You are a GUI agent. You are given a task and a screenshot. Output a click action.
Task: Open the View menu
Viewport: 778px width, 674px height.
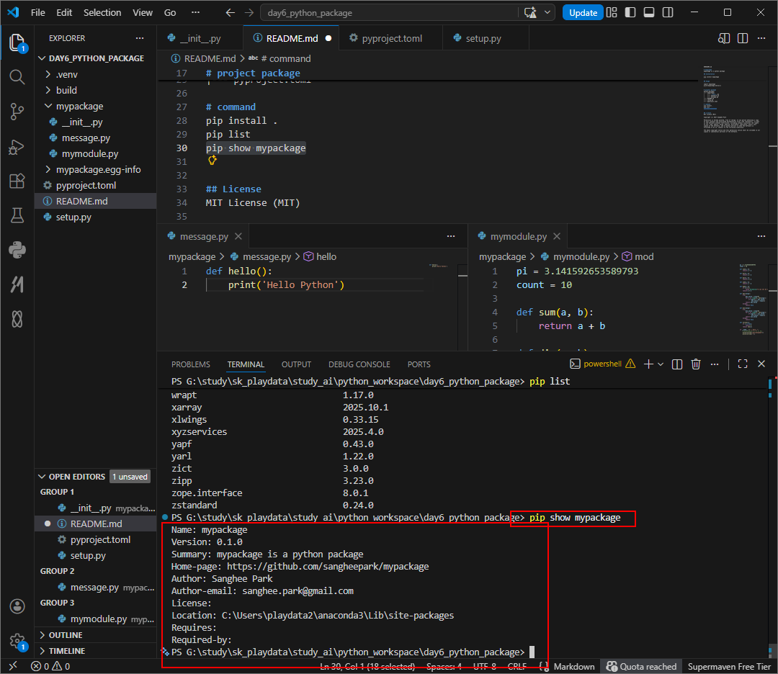tap(143, 13)
